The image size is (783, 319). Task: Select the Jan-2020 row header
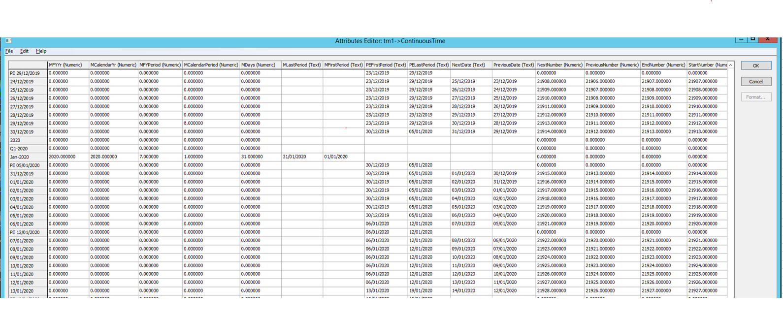click(x=28, y=157)
